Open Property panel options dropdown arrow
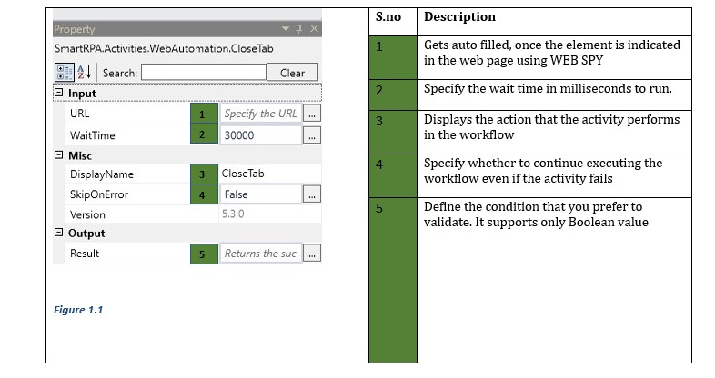The height and width of the screenshot is (378, 715). coord(286,28)
